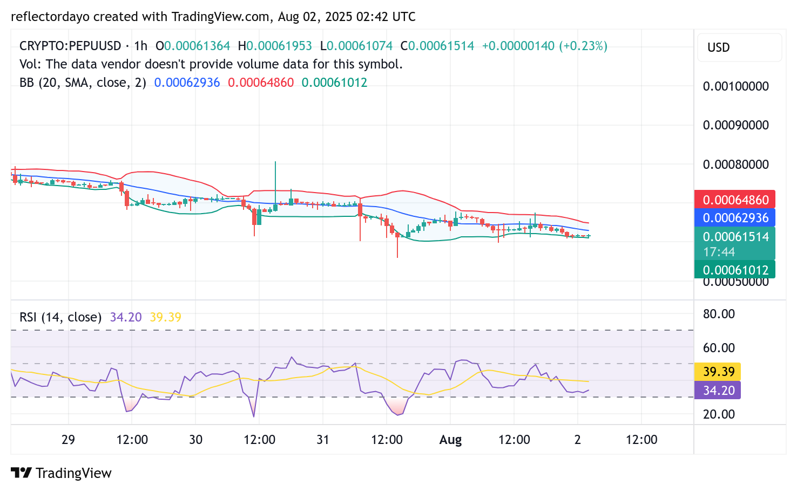The image size is (797, 492).
Task: Click the Aug label on time axis
Action: tap(450, 440)
